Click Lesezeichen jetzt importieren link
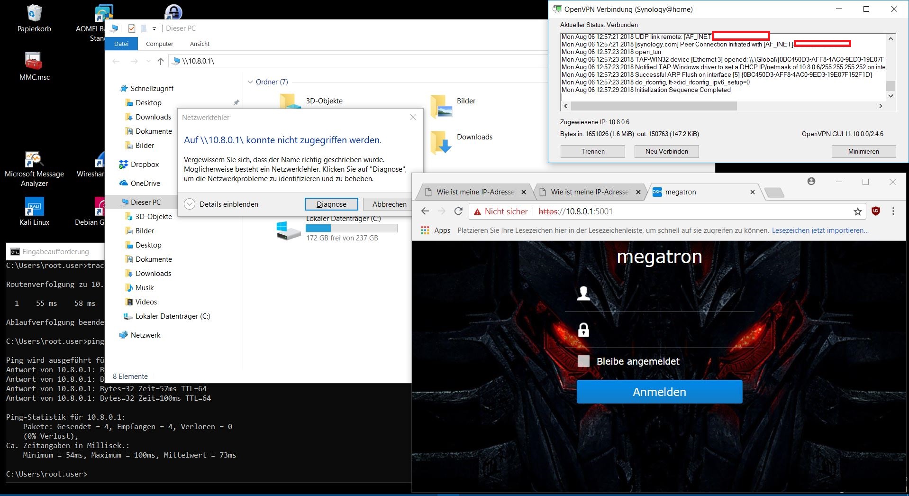 [x=820, y=230]
